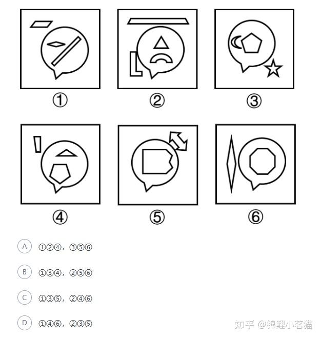321x338 pixels.
Task: Open puzzle figure ⑥ with octagon
Action: [x=255, y=164]
